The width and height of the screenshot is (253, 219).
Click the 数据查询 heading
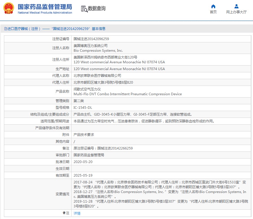tap(96, 8)
